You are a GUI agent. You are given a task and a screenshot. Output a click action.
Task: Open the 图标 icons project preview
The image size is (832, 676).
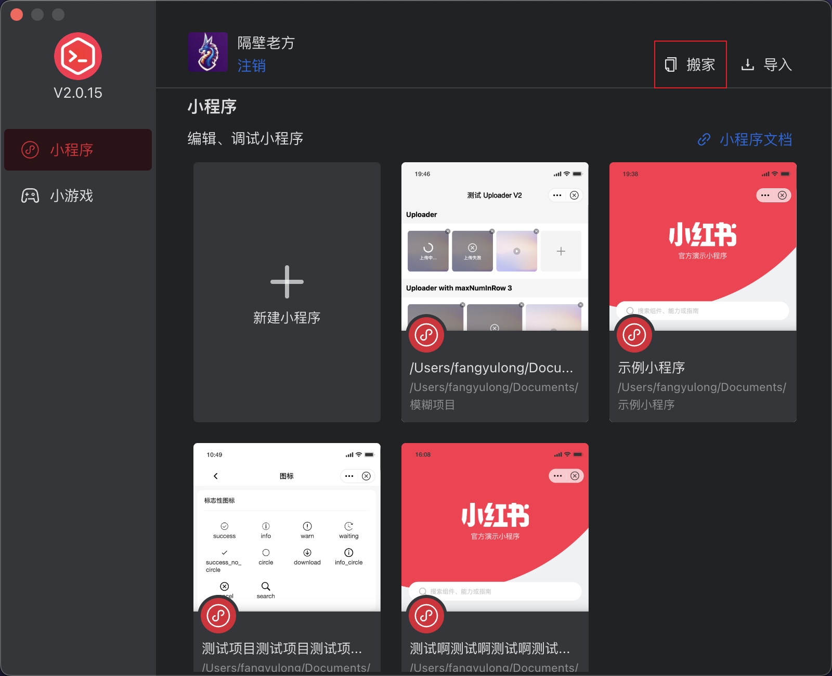click(x=287, y=527)
